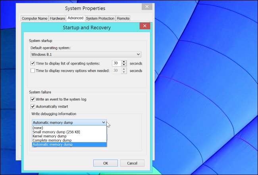
Task: Click the OK button
Action: 105,163
